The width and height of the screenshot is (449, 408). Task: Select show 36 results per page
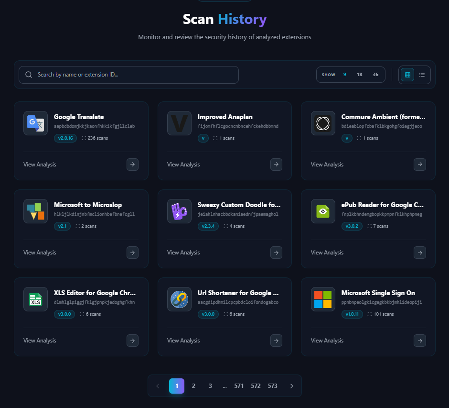pyautogui.click(x=375, y=75)
